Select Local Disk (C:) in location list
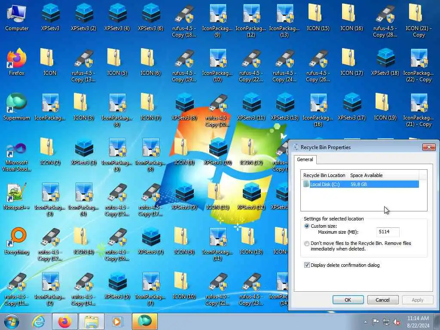The height and width of the screenshot is (330, 440). pos(361,184)
